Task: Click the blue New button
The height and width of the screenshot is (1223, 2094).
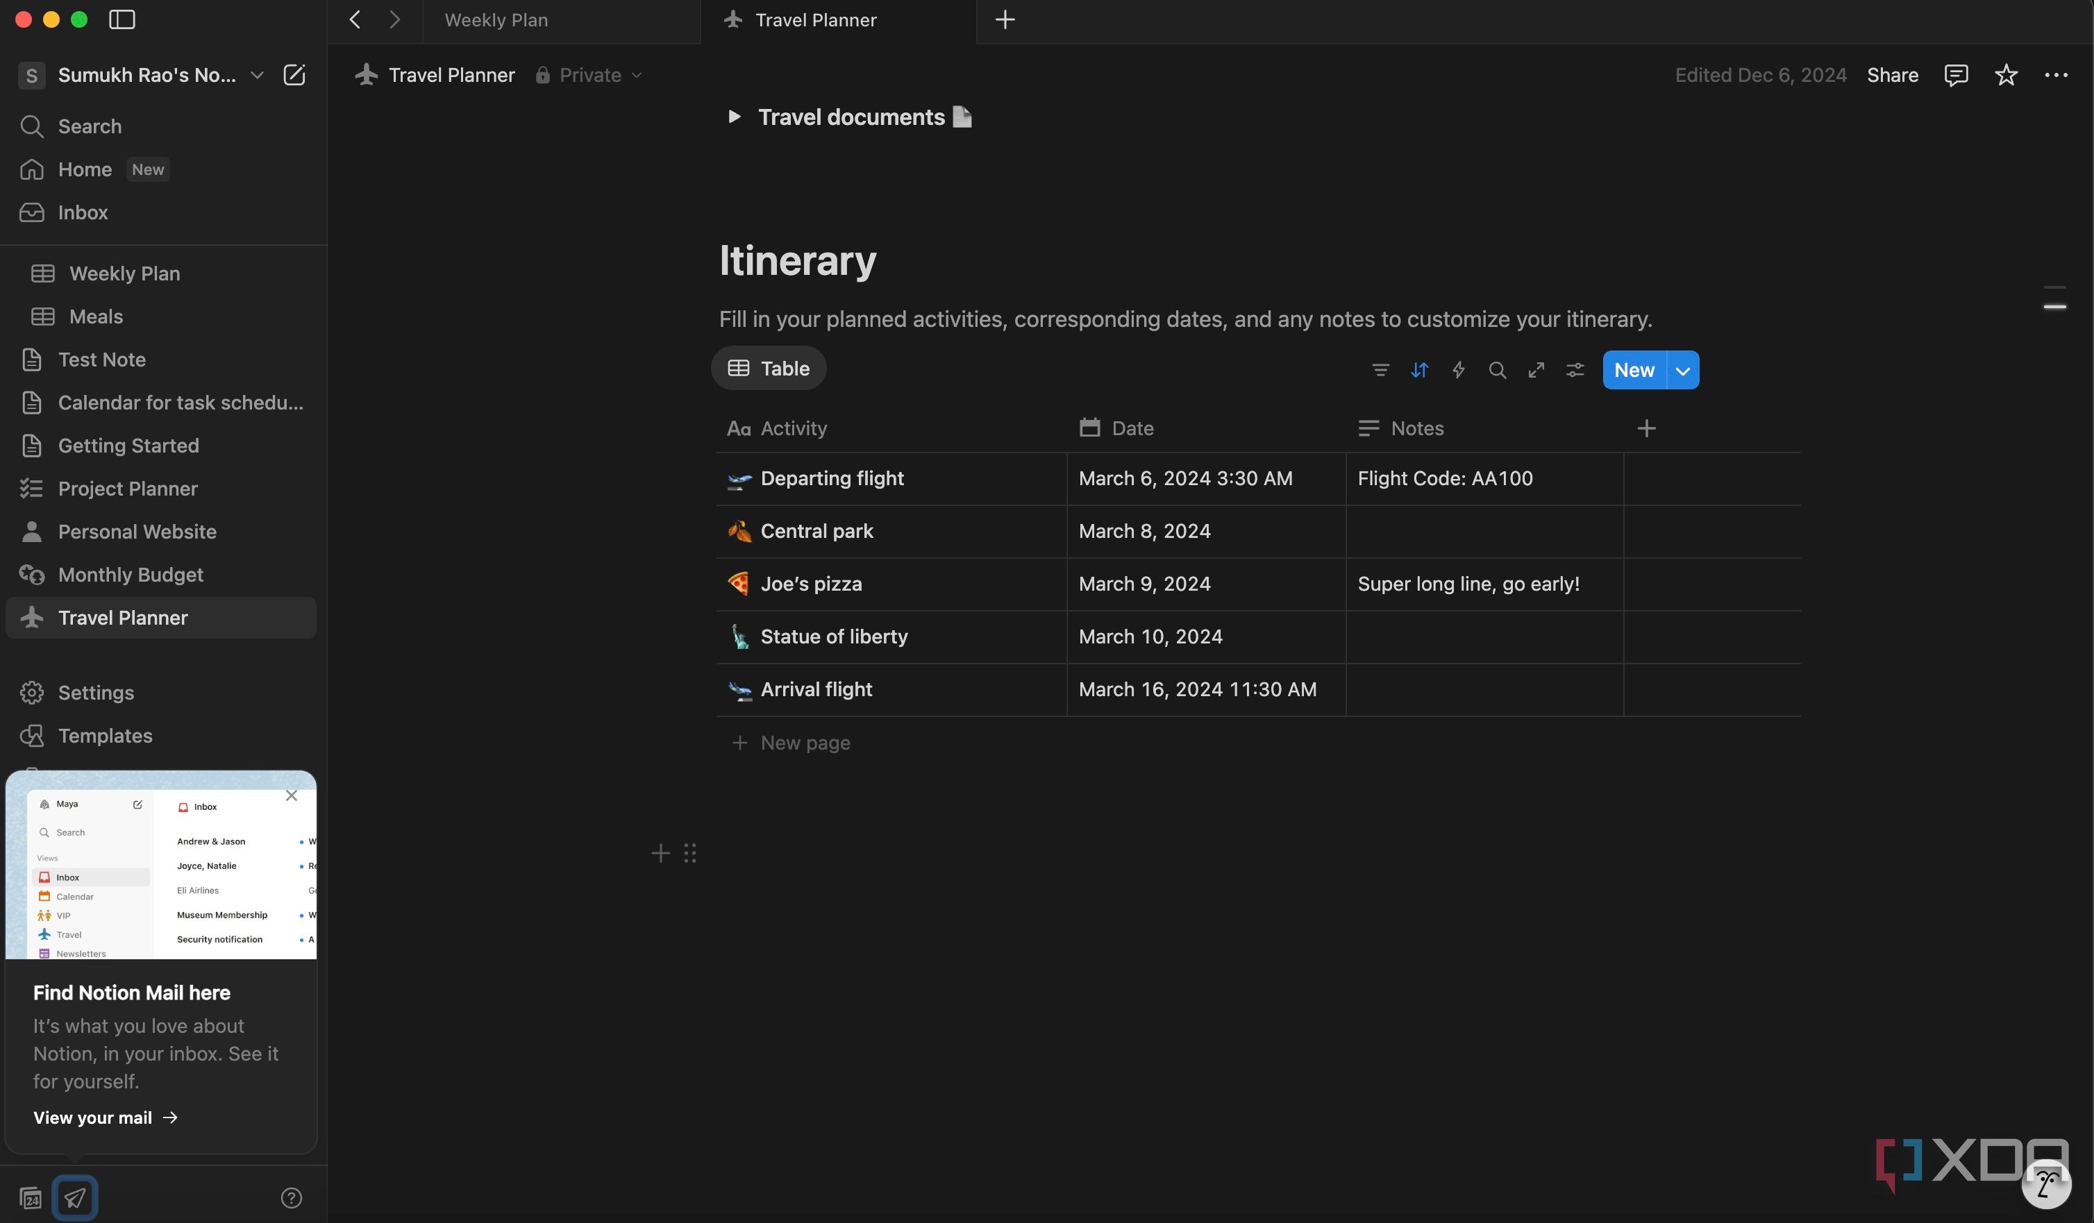Action: pyautogui.click(x=1634, y=371)
